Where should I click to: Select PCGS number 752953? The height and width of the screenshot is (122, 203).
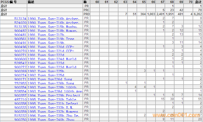(20, 83)
